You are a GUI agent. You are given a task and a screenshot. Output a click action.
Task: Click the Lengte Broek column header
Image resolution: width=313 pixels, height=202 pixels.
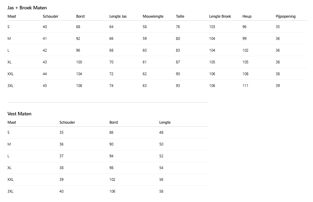tap(220, 16)
